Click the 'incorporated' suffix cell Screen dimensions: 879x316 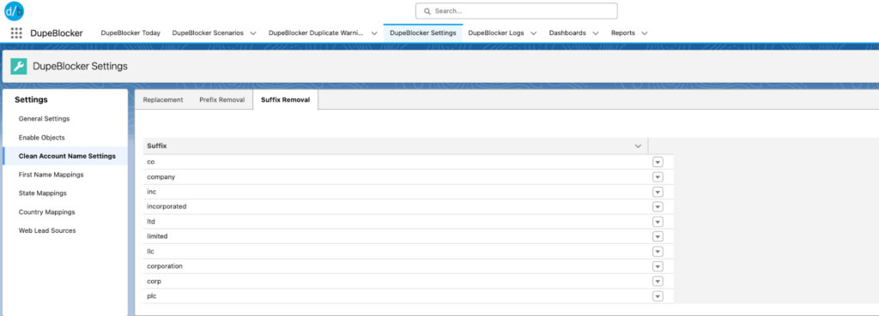(395, 206)
